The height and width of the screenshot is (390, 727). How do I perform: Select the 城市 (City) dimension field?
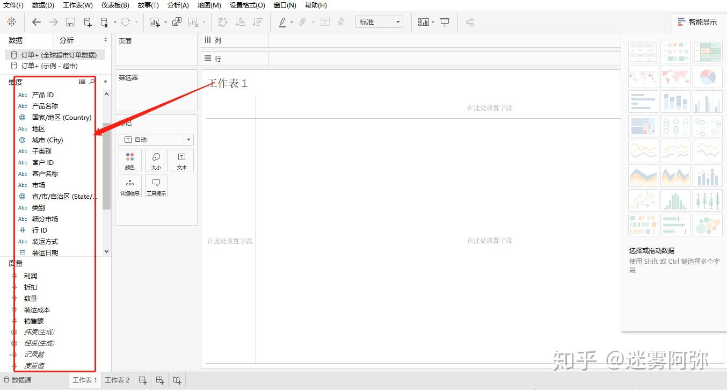pos(48,140)
